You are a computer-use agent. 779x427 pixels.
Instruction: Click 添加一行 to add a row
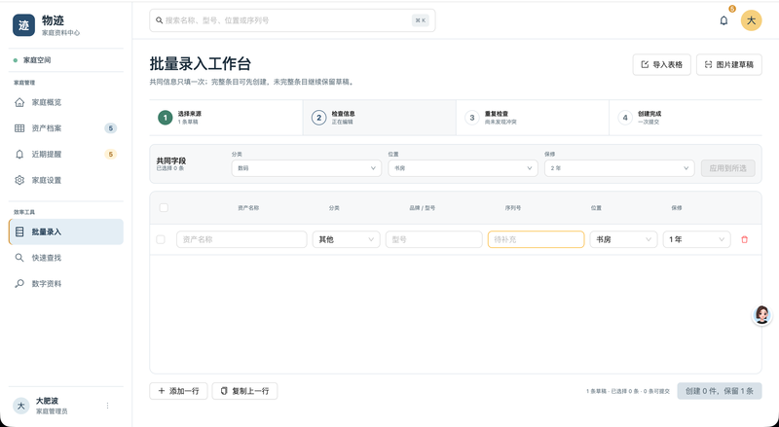[178, 391]
